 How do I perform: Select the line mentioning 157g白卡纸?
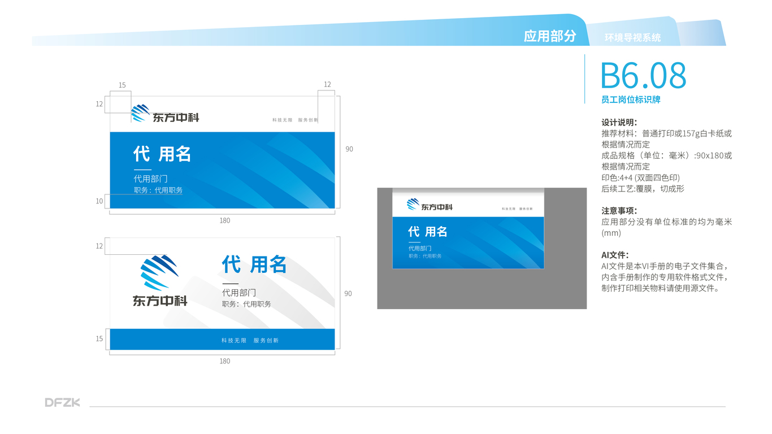tap(667, 133)
